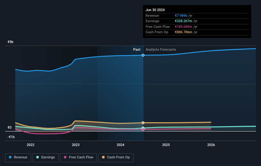Click the 2024 x-axis label
This screenshot has width=261, height=166.
click(x=120, y=145)
